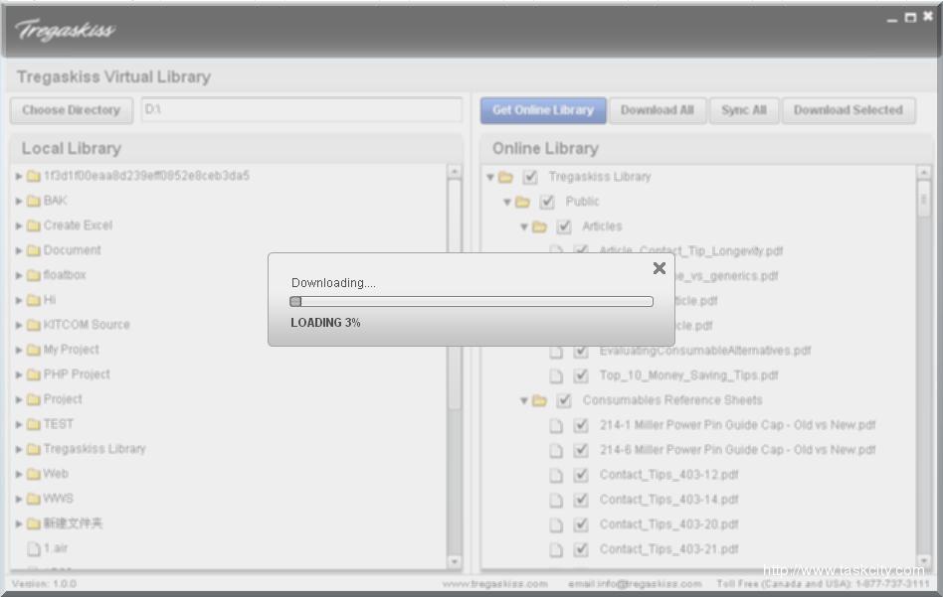Uncheck the online Tregaskiss Library root checkbox
Screen dimensions: 943x597
530,177
